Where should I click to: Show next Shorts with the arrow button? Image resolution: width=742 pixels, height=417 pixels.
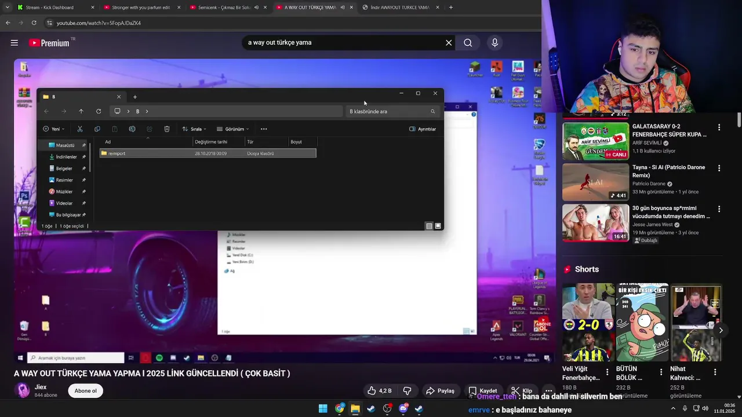(x=721, y=330)
